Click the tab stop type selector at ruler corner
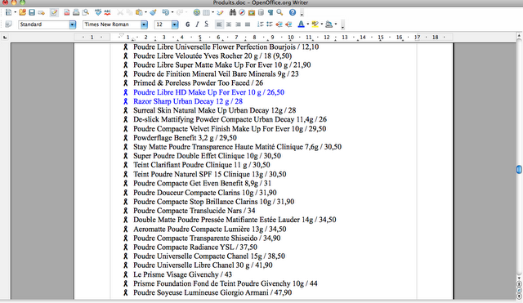Image resolution: width=523 pixels, height=303 pixels. coord(5,38)
